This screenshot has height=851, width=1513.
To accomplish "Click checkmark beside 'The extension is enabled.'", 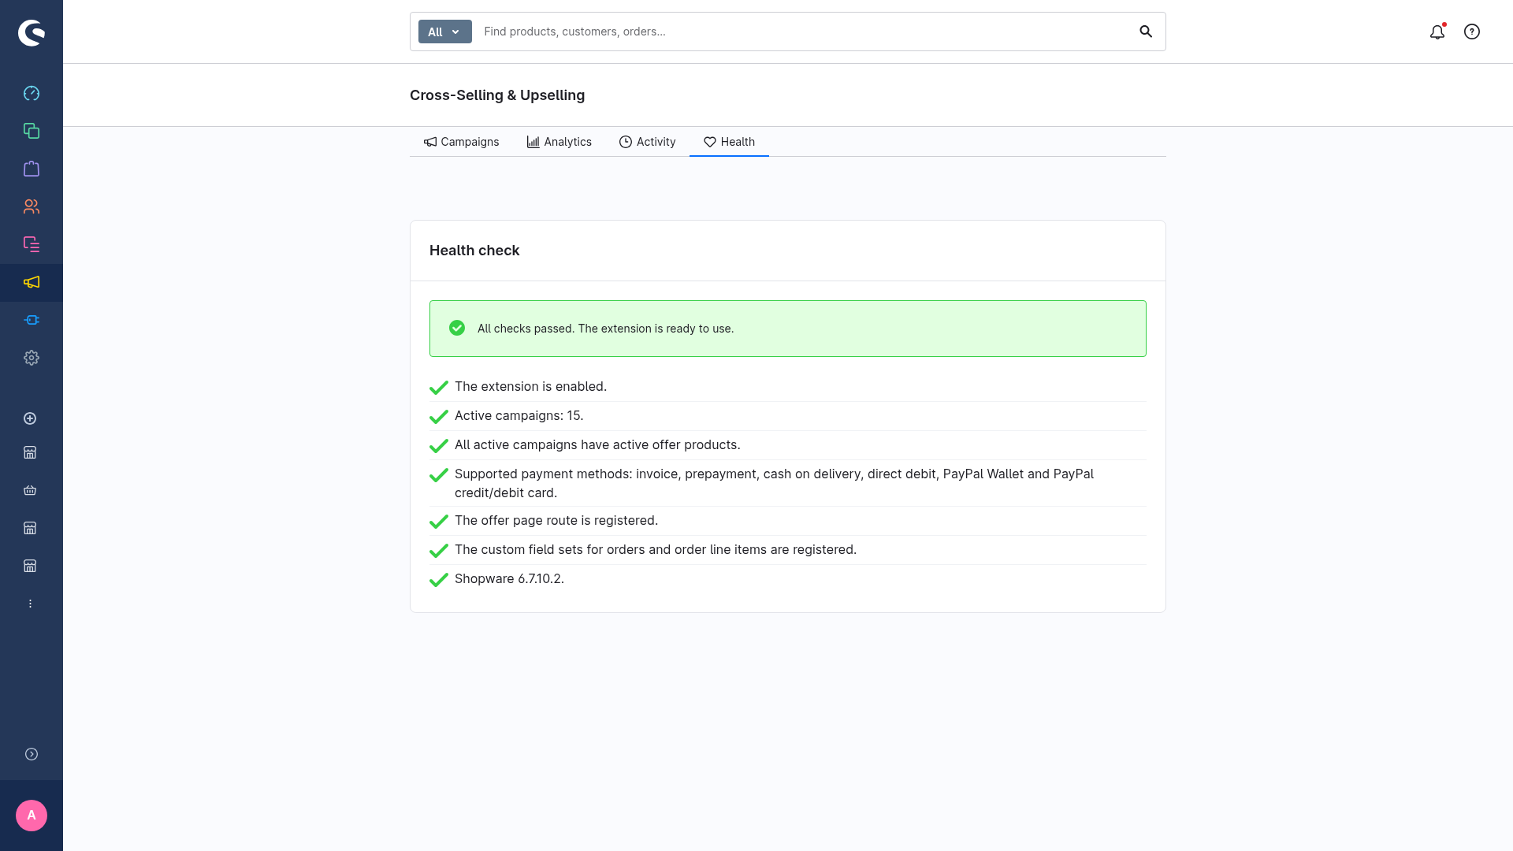I will point(439,387).
